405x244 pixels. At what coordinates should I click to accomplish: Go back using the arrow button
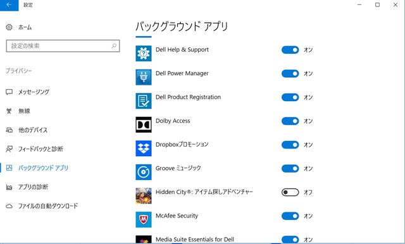[x=9, y=5]
